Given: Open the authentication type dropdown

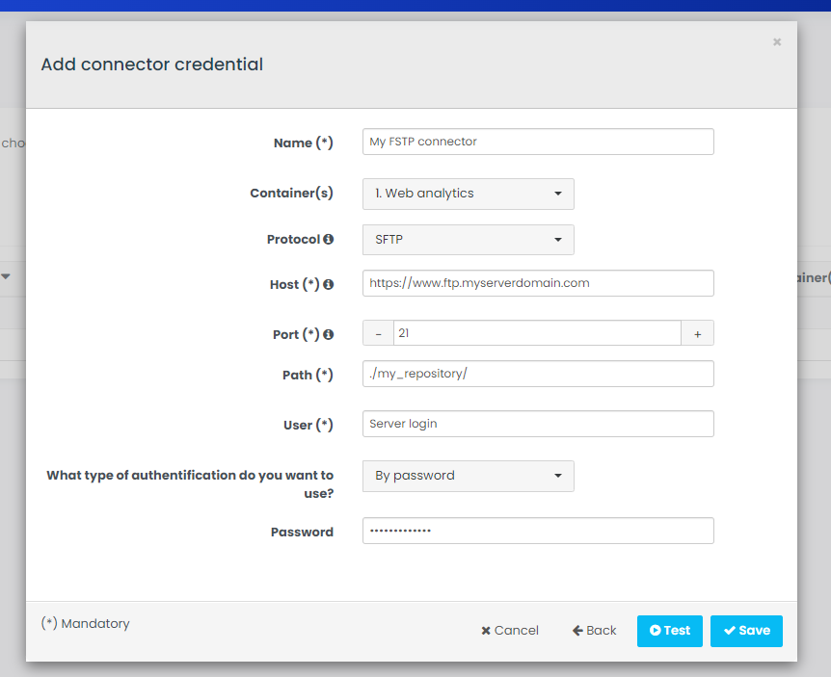Looking at the screenshot, I should point(468,476).
